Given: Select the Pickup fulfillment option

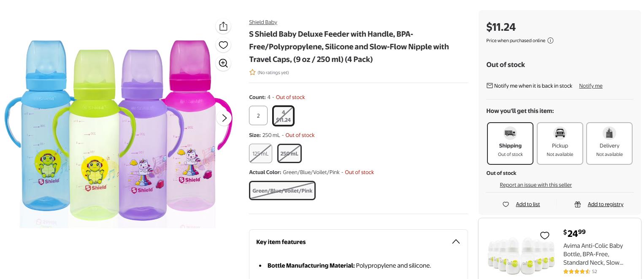Looking at the screenshot, I should pos(560,143).
